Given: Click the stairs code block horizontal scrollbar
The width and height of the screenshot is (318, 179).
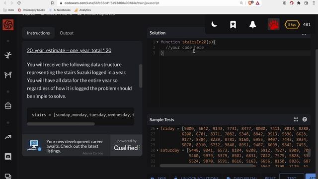Looking at the screenshot, I should [x=61, y=124].
